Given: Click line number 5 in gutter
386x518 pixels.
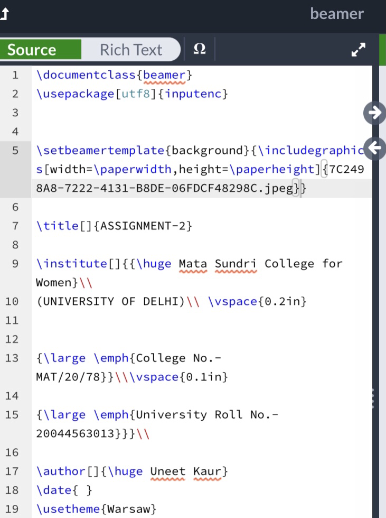Looking at the screenshot, I should 15,150.
